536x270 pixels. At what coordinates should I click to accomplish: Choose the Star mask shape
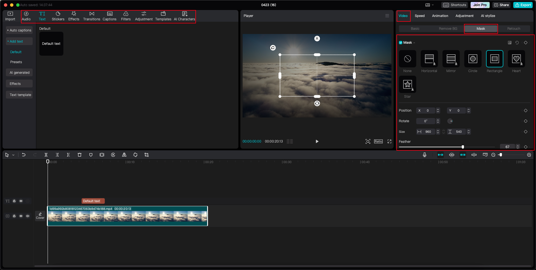click(407, 85)
